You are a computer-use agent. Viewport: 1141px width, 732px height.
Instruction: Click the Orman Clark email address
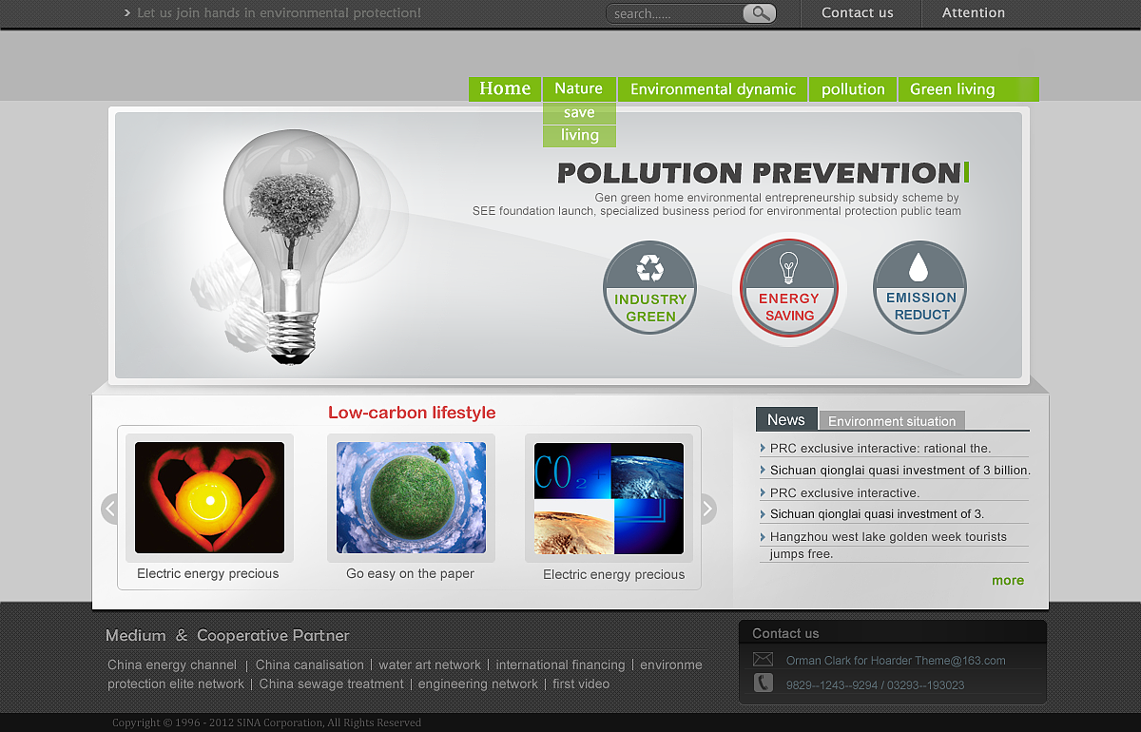tap(896, 661)
